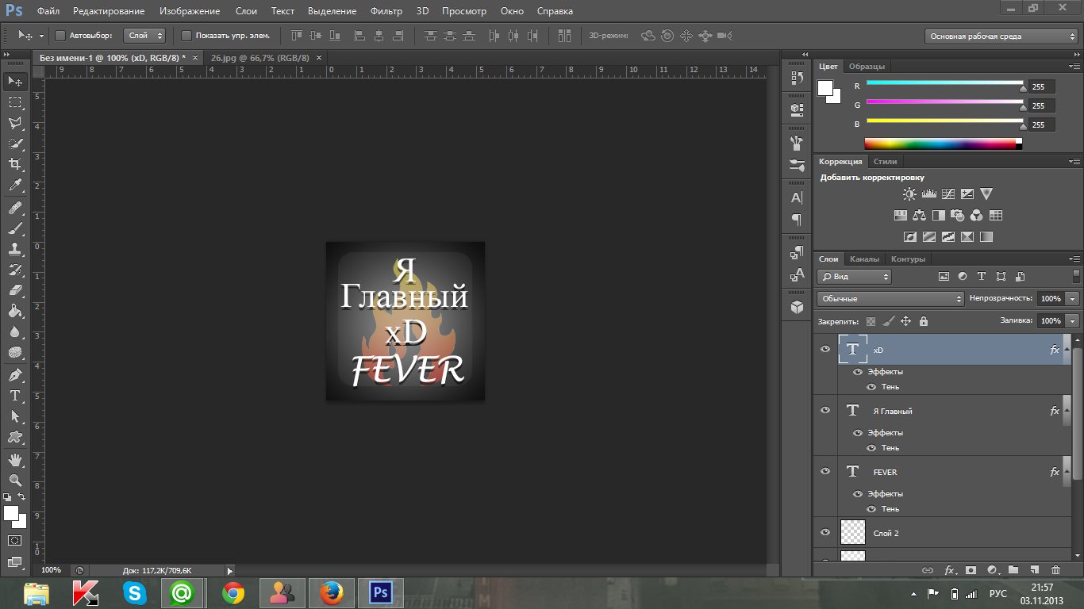Open the Слой auto-select dropdown
1084x609 pixels.
point(144,36)
